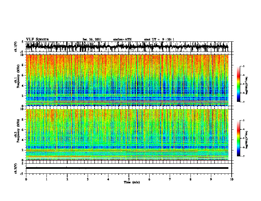Click the 'ch.1(V)' waveform axis label
The image size is (261, 201).
click(15, 47)
